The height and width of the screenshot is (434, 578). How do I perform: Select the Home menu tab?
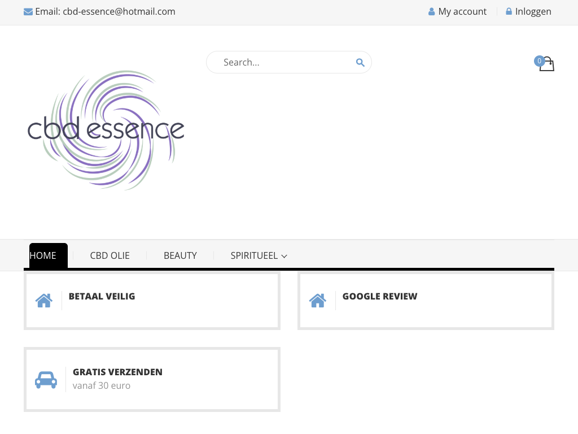point(43,255)
